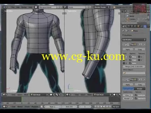Open the Add Modifier dropdown
Viewport: 151px width, 113px height.
(134, 40)
